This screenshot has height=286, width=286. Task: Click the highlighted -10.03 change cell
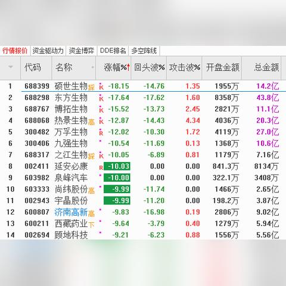pos(117,166)
